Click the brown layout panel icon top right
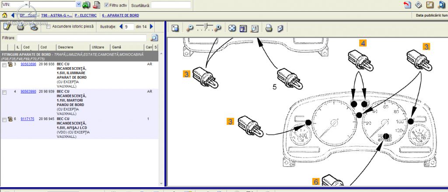The height and width of the screenshot is (192, 448). (430, 4)
